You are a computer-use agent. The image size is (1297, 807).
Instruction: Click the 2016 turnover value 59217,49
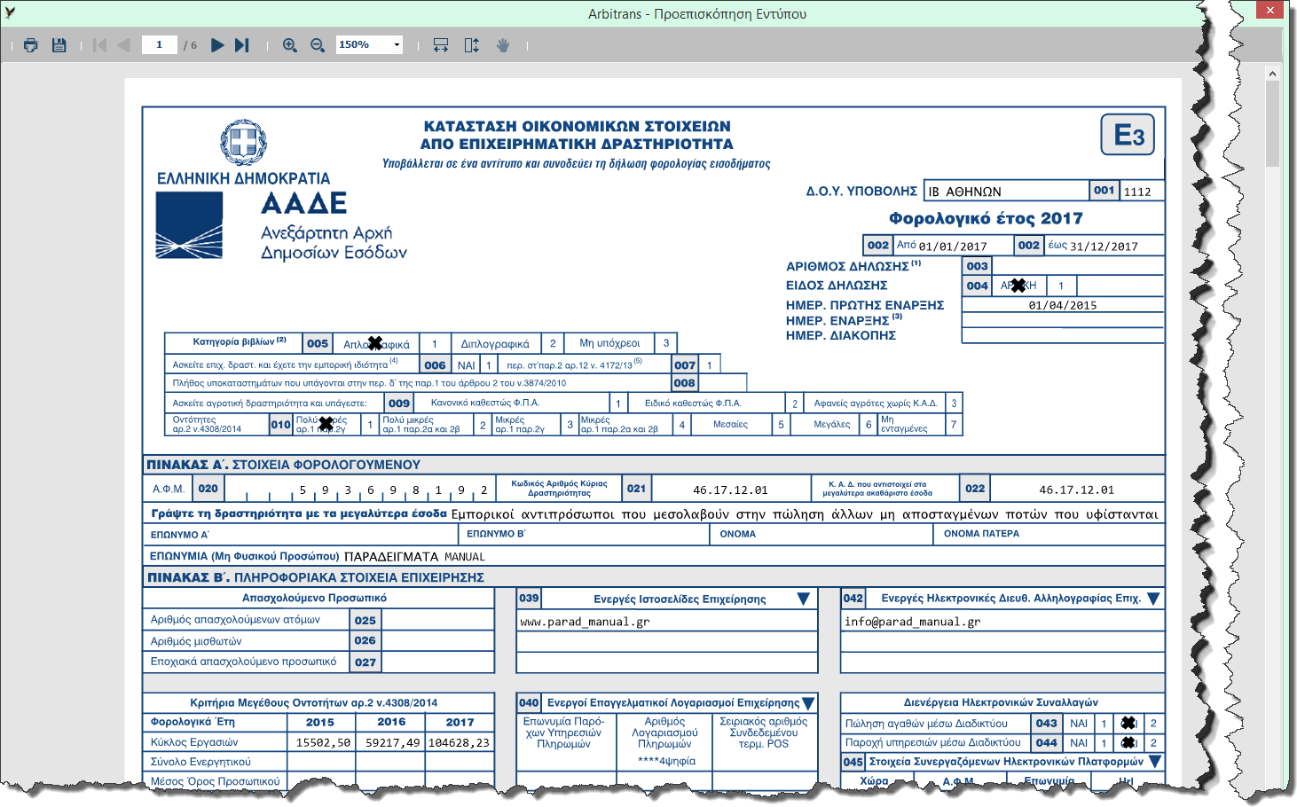coord(392,743)
